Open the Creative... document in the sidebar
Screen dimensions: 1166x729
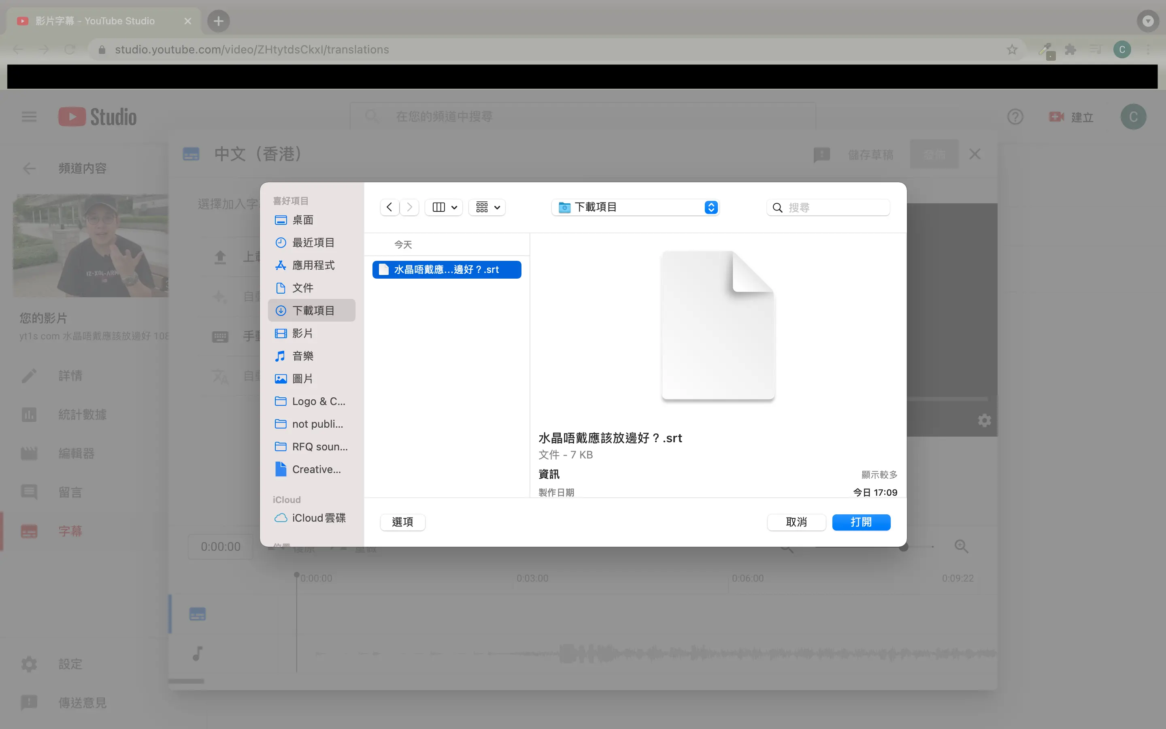pos(316,469)
